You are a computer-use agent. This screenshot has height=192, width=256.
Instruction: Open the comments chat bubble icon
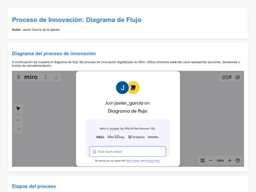click(238, 77)
